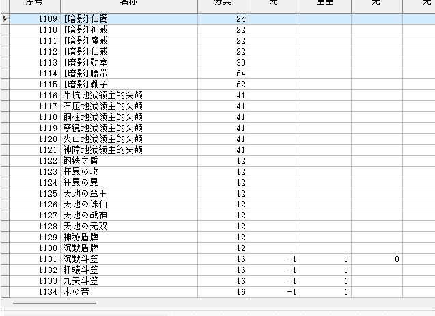
Task: Select serial number cell 1109
Action: click(x=35, y=19)
